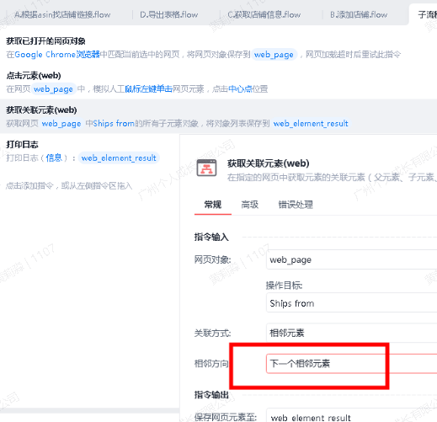Open the 关联方式 dropdown showing 相邻元素
This screenshot has height=422, width=437.
point(351,333)
